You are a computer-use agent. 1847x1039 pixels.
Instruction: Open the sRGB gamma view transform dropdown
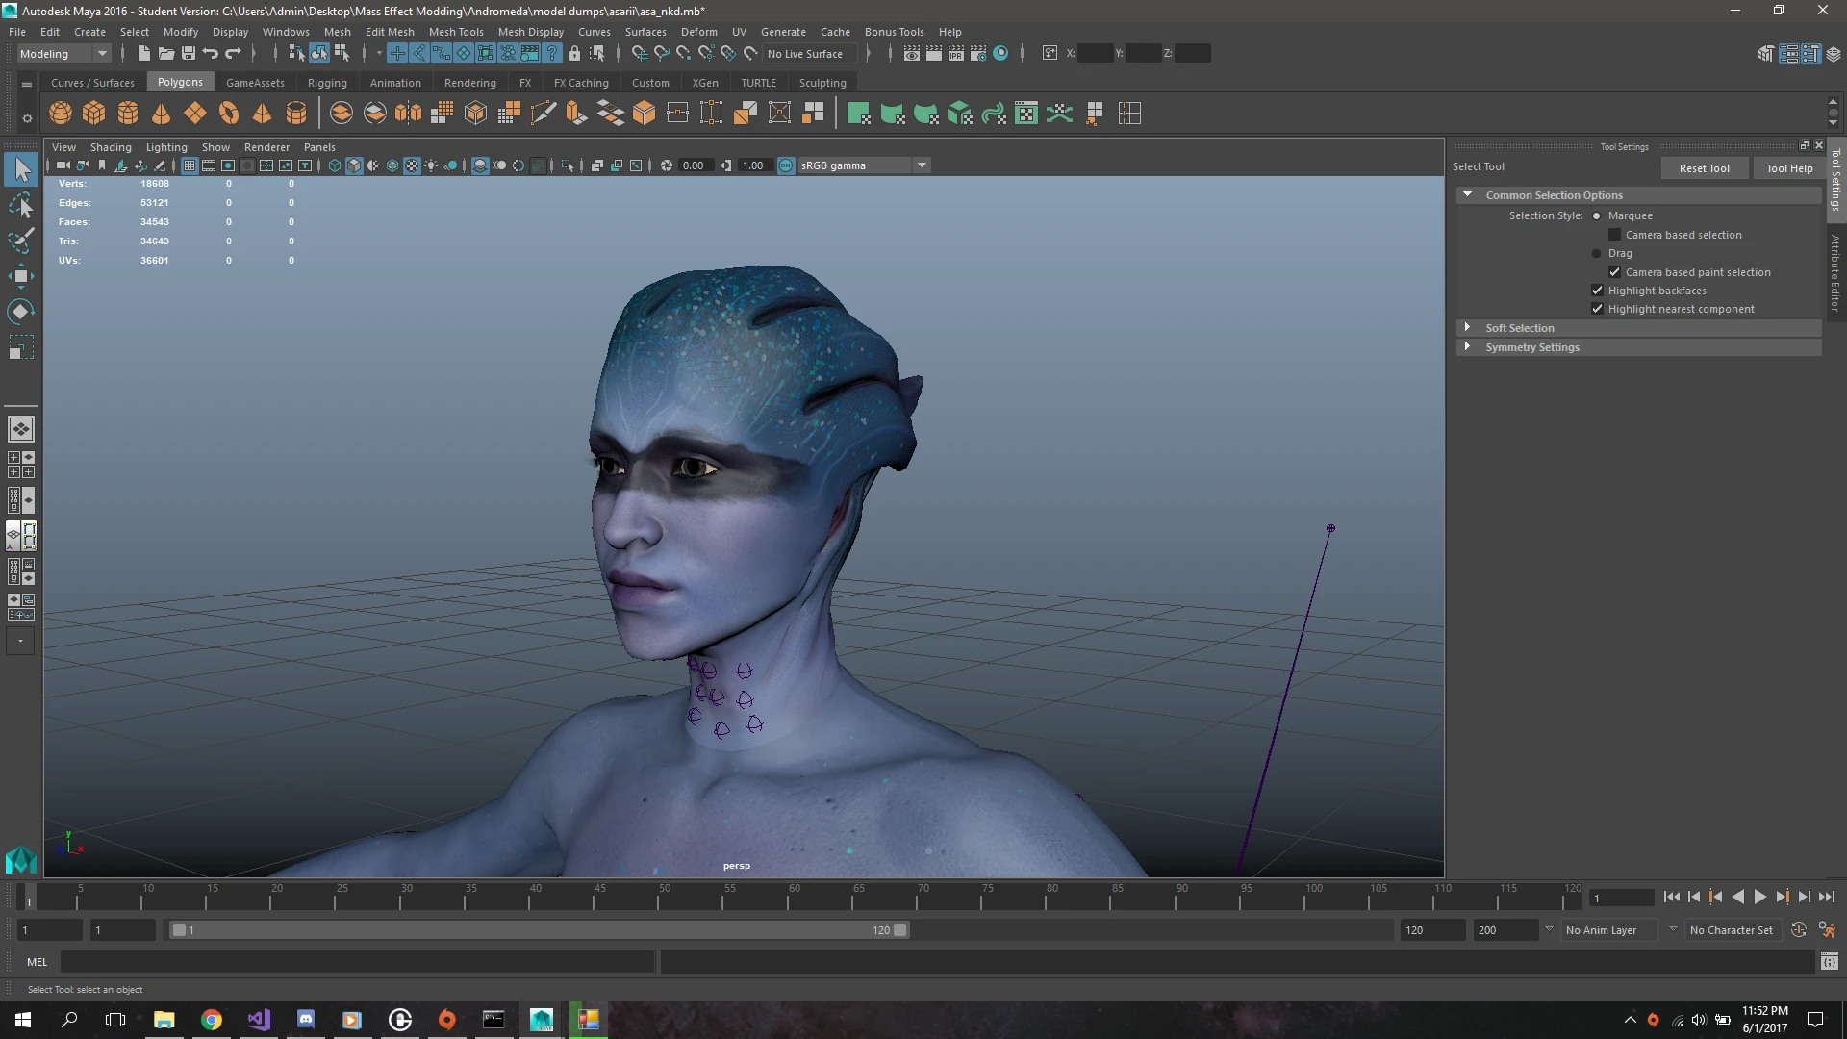864,165
